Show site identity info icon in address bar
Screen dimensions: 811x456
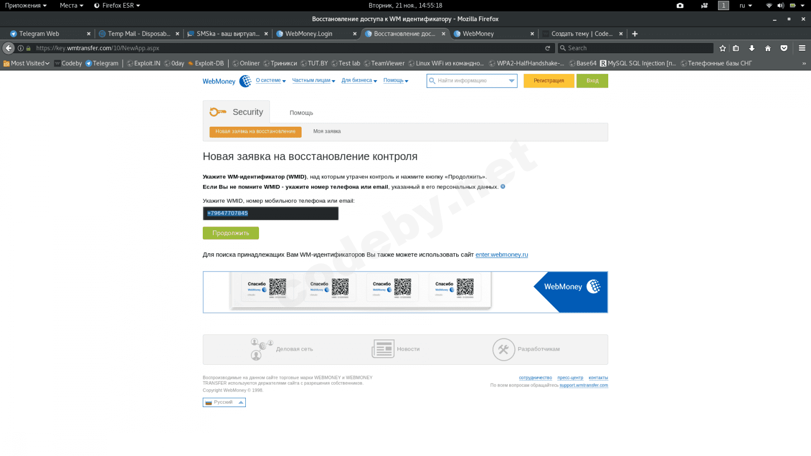coord(21,48)
